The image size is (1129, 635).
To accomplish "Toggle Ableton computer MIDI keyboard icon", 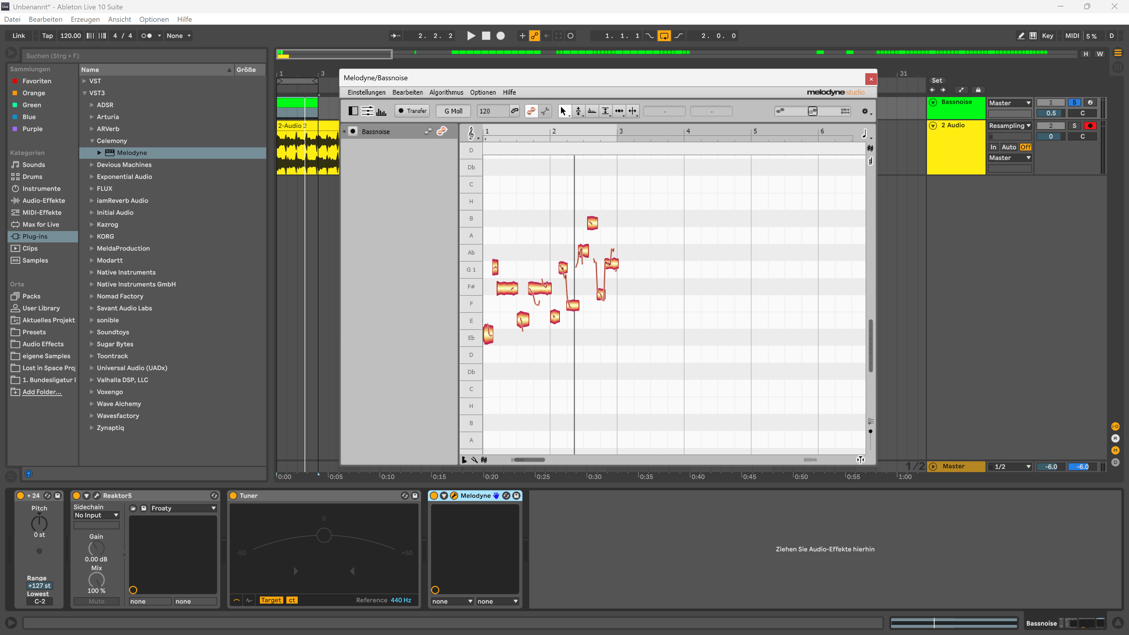I will click(1033, 36).
